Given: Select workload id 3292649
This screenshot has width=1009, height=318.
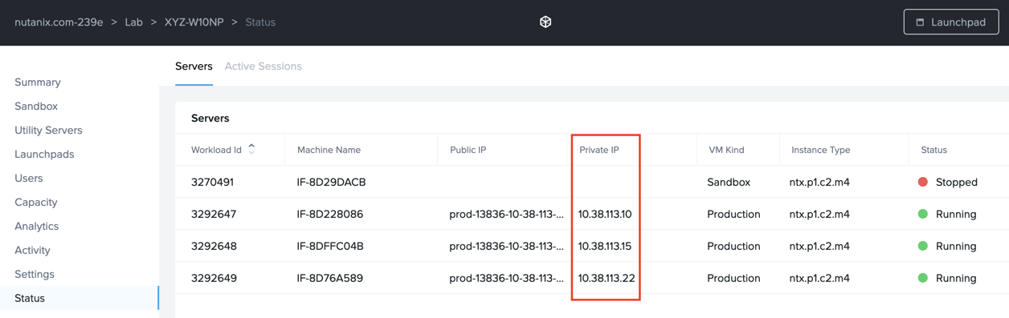Looking at the screenshot, I should (x=214, y=278).
